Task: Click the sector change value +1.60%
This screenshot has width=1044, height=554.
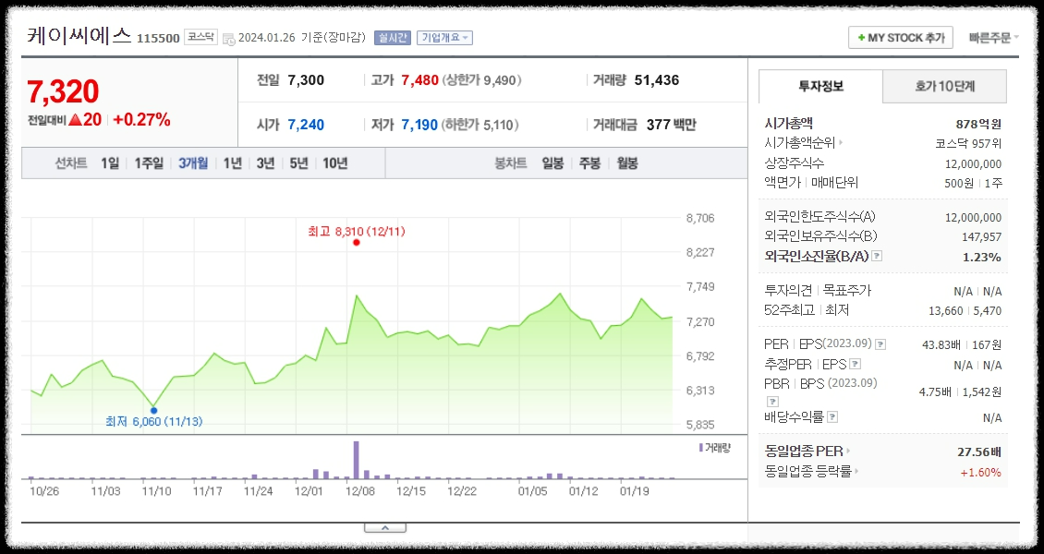Action: [x=981, y=472]
